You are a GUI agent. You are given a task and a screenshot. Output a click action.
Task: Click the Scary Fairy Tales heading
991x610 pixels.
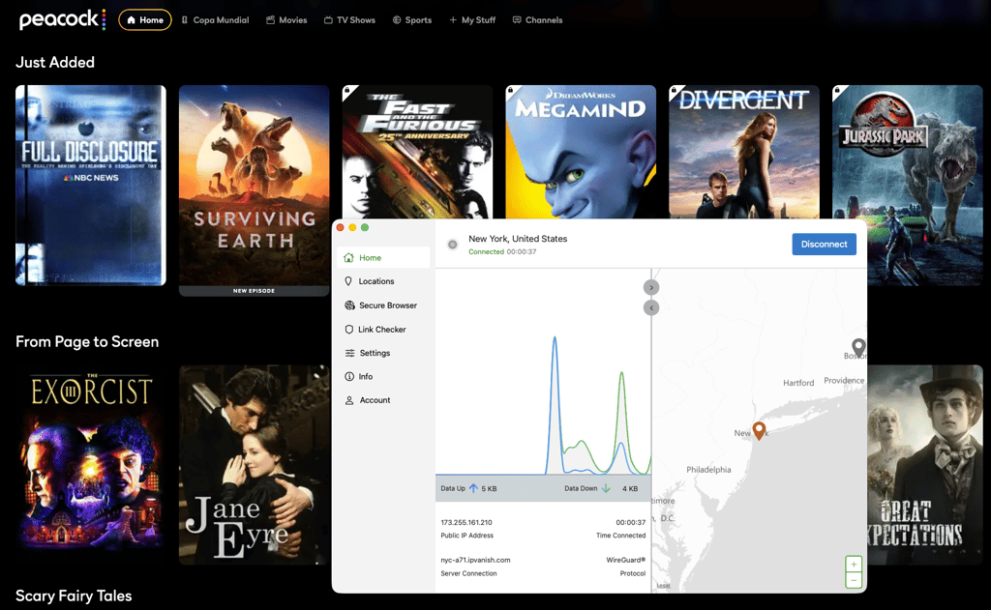[74, 596]
